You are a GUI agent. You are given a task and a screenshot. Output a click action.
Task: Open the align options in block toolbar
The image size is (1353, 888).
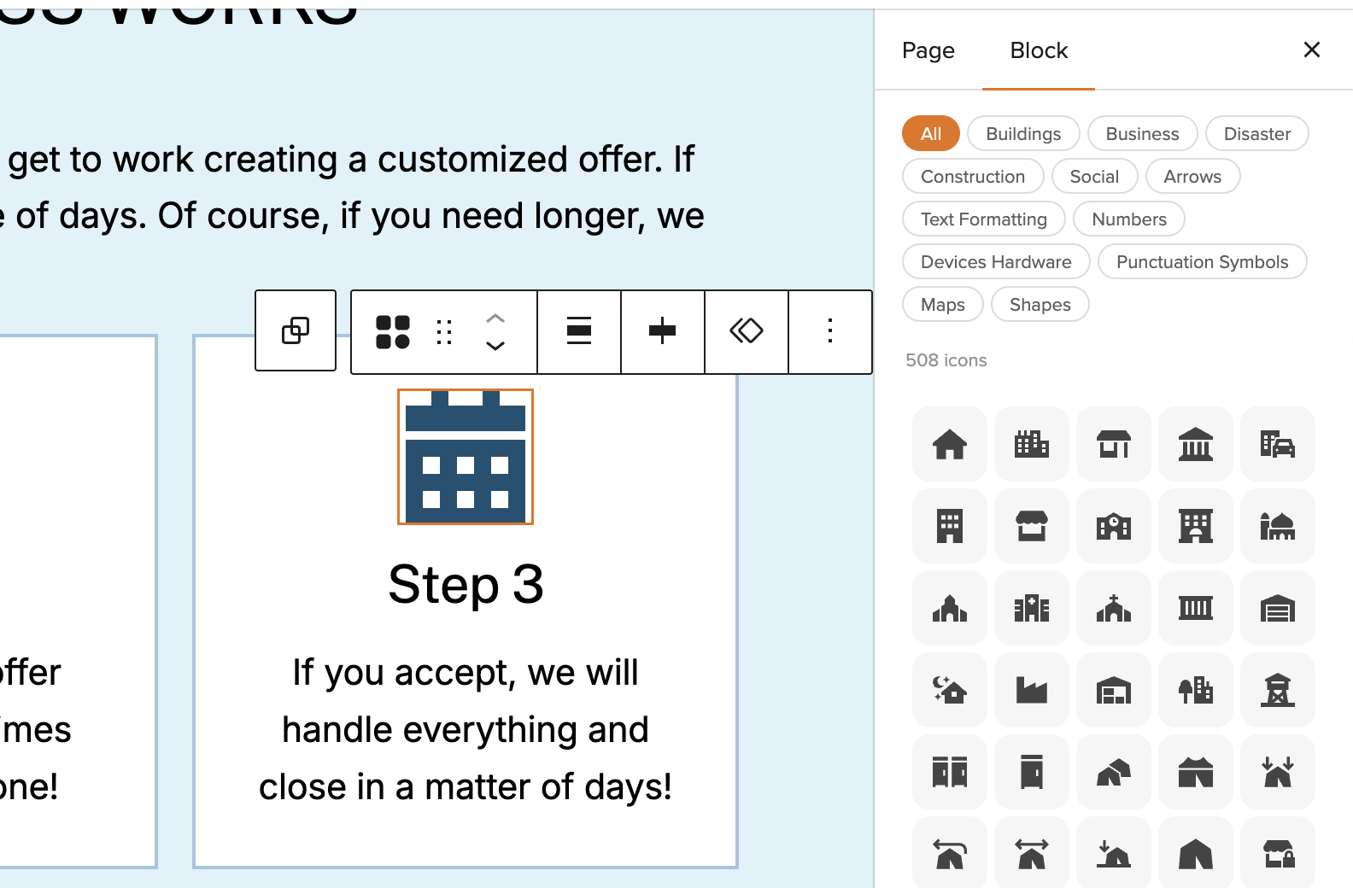[x=579, y=331]
